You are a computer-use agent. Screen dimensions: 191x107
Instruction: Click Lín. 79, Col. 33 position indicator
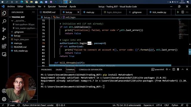point(127,105)
